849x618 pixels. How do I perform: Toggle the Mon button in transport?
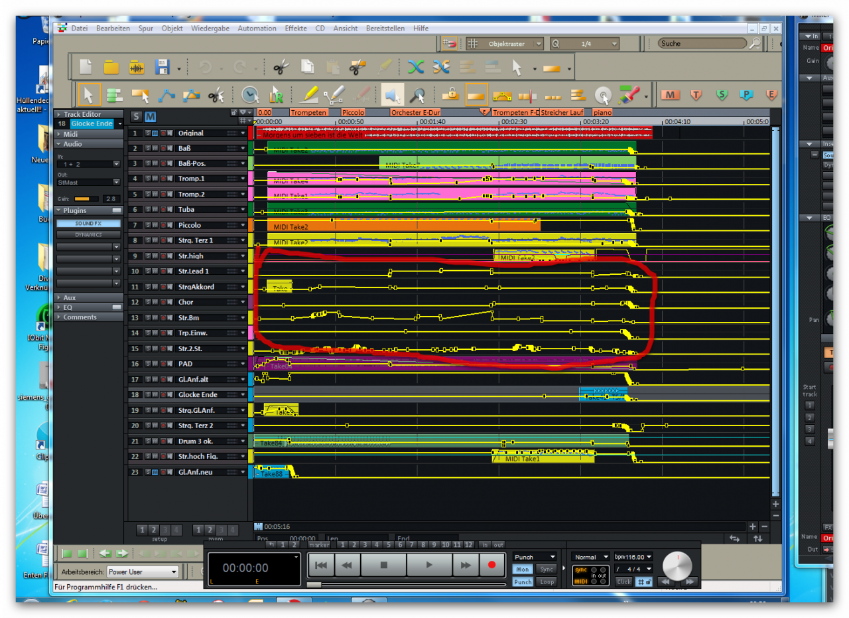pyautogui.click(x=523, y=570)
